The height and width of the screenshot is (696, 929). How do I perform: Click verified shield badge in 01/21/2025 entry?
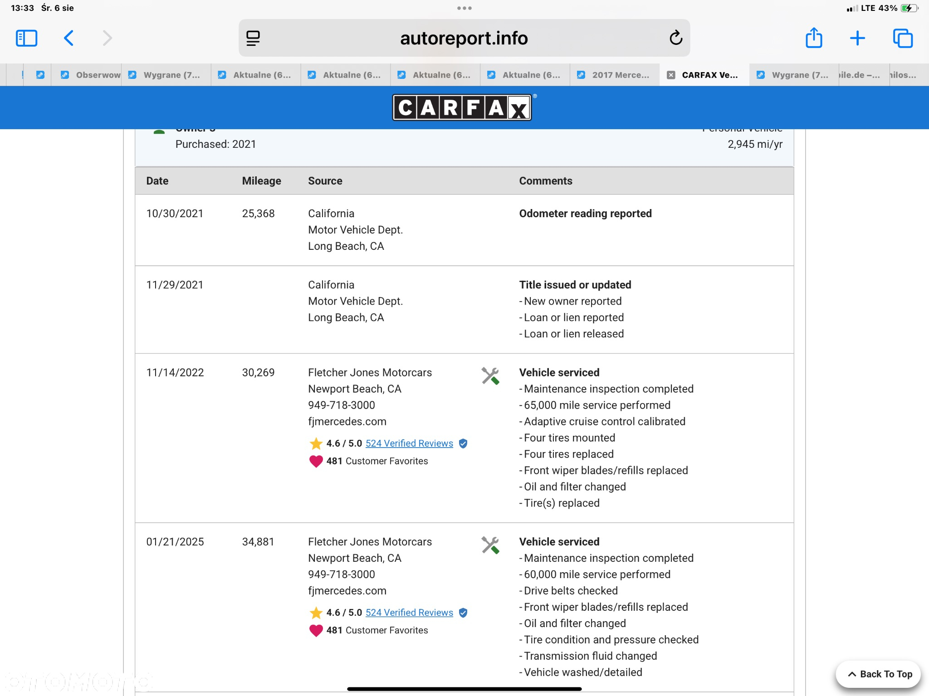[x=463, y=613]
